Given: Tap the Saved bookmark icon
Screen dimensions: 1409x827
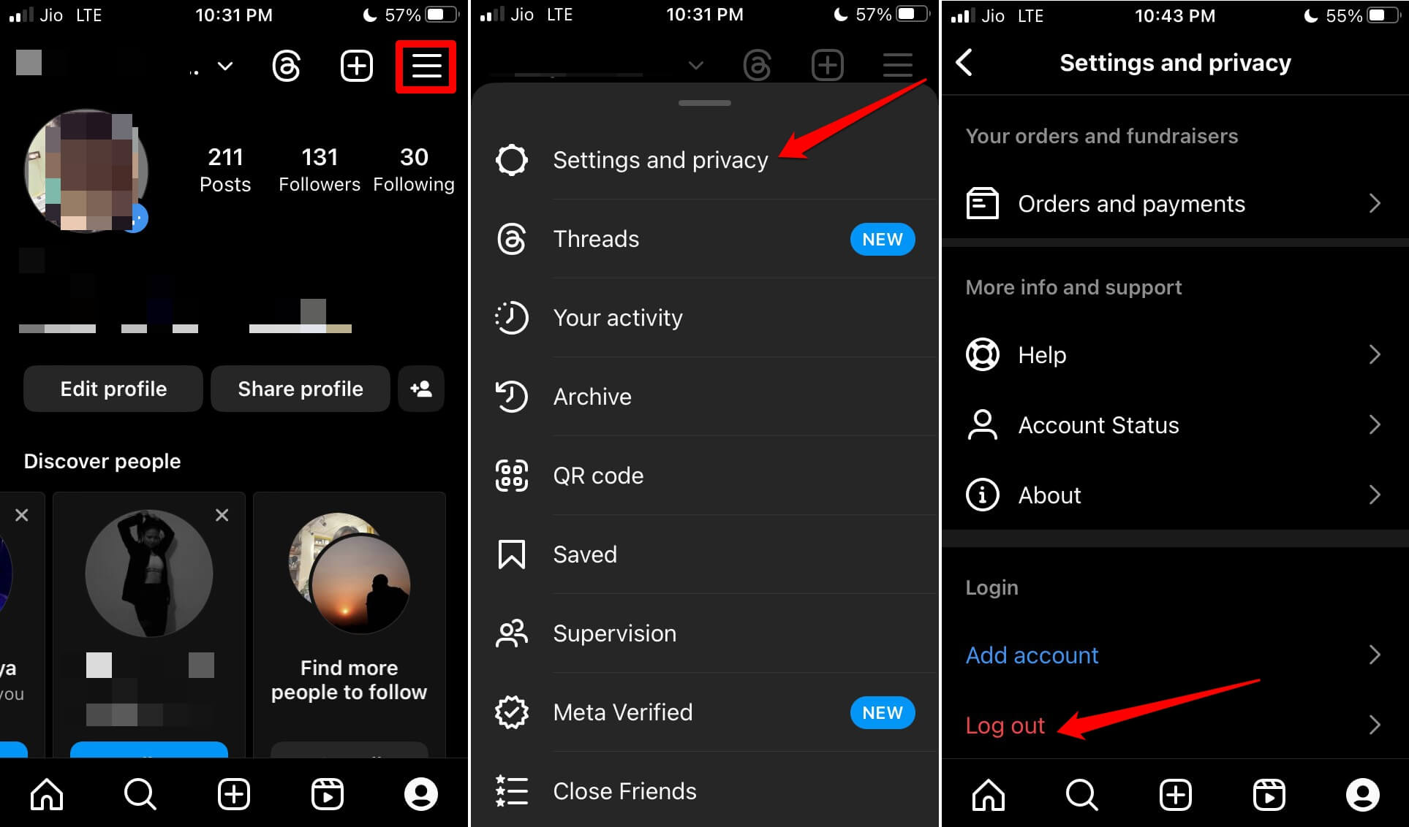Looking at the screenshot, I should (x=510, y=554).
